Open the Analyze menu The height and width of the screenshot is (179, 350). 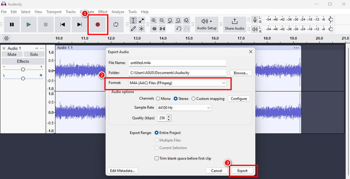pos(118,12)
